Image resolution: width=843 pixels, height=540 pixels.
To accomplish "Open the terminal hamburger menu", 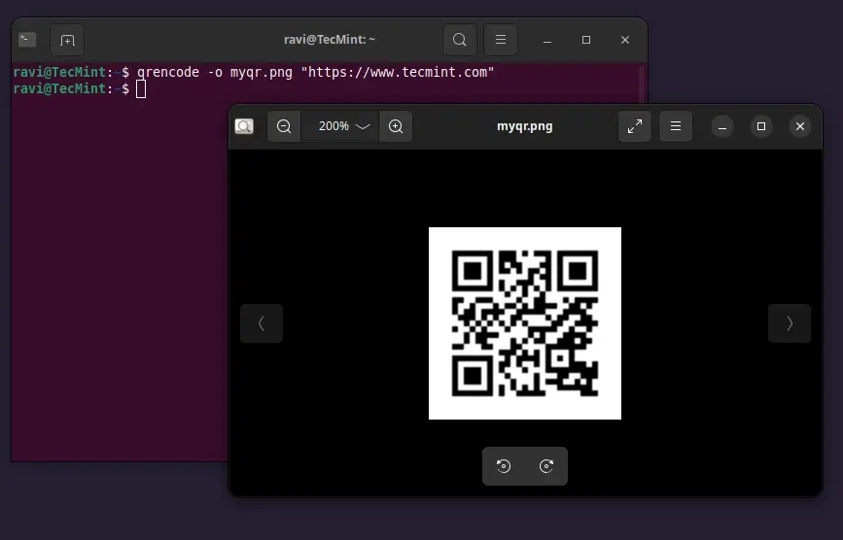I will (501, 40).
